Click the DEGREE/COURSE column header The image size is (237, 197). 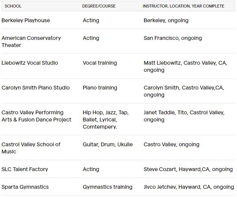pyautogui.click(x=99, y=6)
